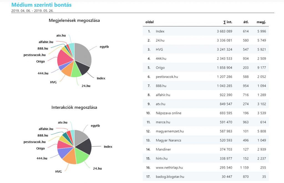Click the orange HVG slice in Interakciók pie
This screenshot has width=284, height=183.
(71, 157)
